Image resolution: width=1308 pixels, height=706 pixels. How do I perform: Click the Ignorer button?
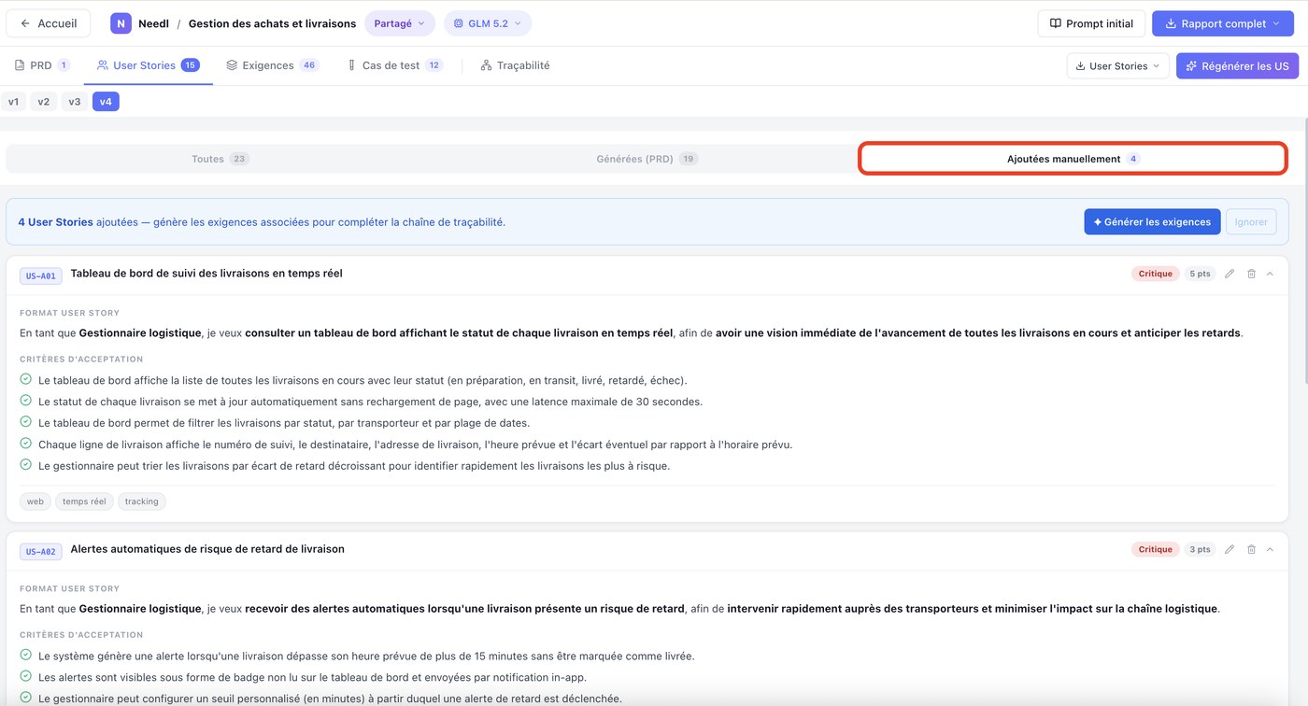click(1251, 221)
